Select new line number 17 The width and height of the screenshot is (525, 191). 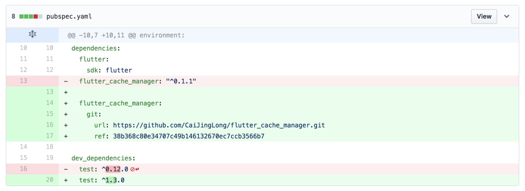point(50,136)
